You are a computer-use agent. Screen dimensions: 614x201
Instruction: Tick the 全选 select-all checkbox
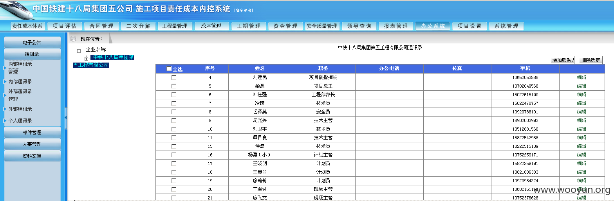(169, 69)
